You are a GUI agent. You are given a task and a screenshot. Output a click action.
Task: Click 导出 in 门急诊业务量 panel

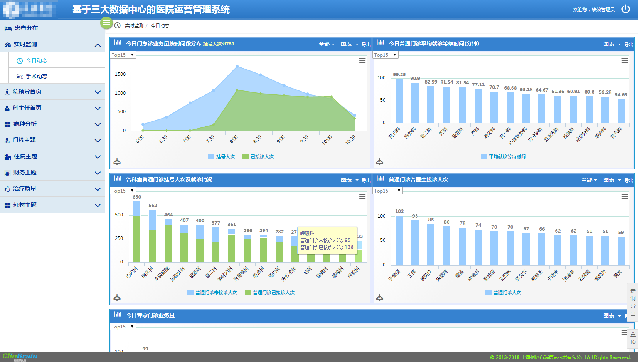366,44
